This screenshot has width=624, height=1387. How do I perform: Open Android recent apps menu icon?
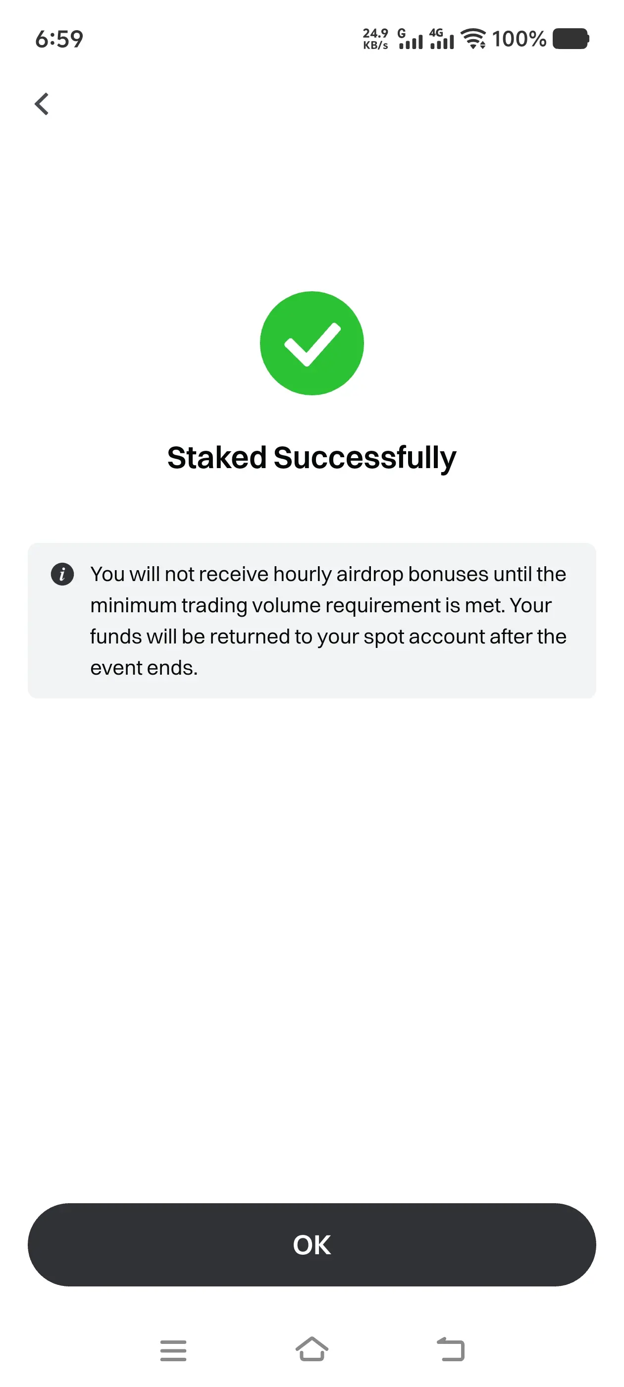pyautogui.click(x=173, y=1350)
